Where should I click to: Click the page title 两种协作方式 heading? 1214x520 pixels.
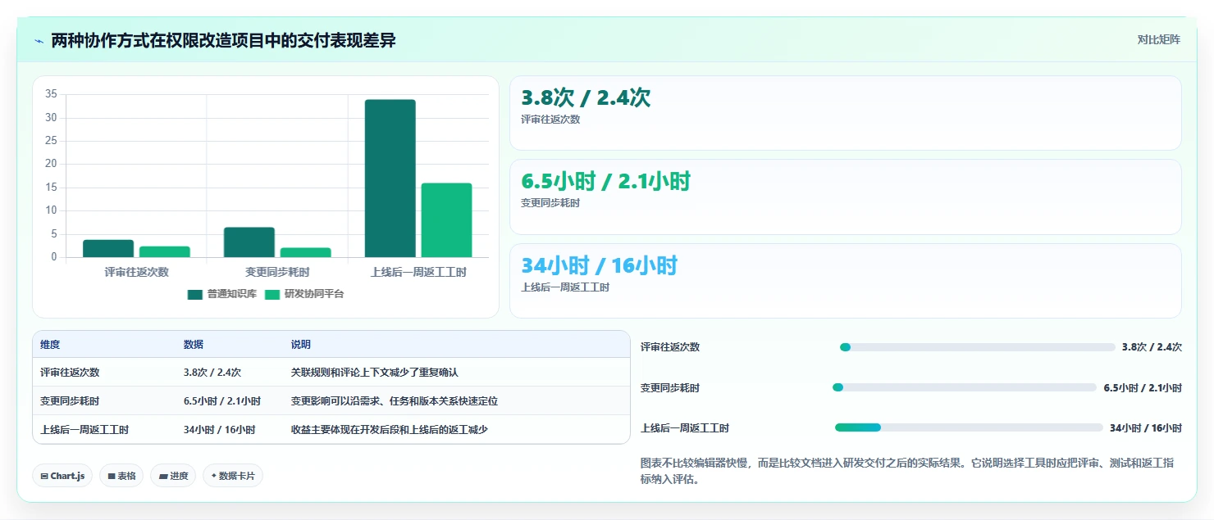click(x=223, y=40)
